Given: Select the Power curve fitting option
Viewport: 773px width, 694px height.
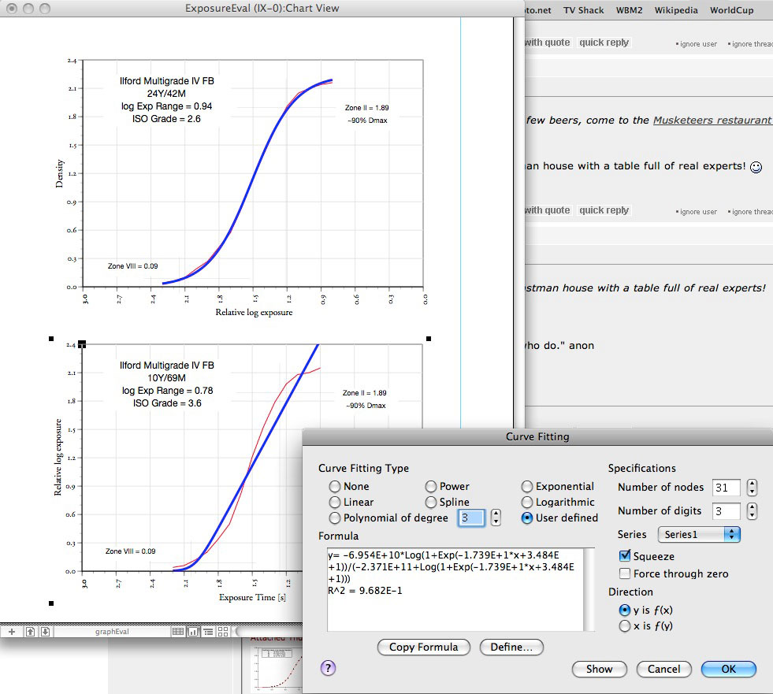Looking at the screenshot, I should 431,487.
